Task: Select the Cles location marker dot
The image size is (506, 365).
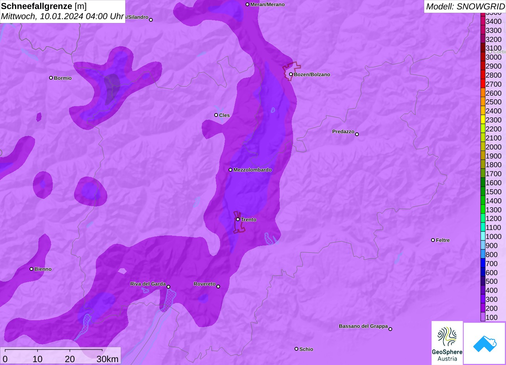Action: (x=216, y=115)
